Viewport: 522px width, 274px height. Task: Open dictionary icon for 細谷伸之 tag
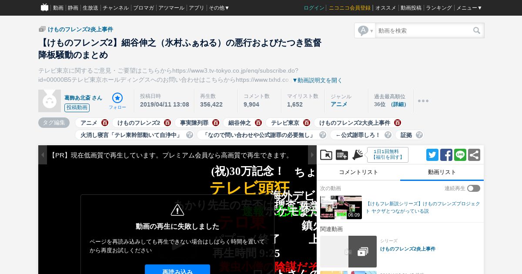[258, 123]
